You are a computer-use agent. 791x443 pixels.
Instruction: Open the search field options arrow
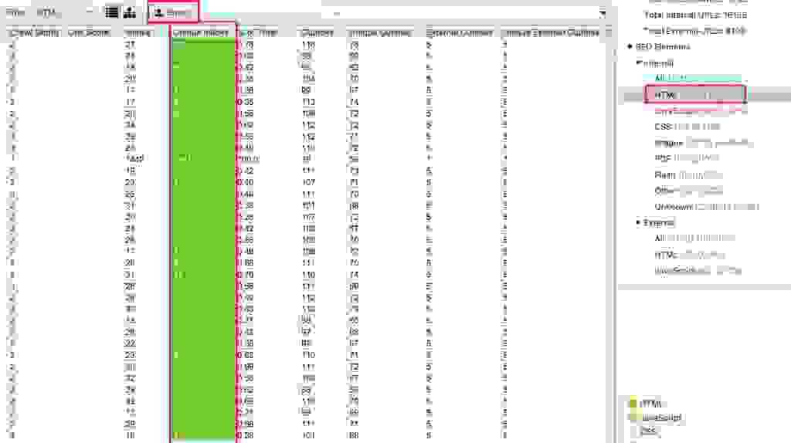point(602,14)
